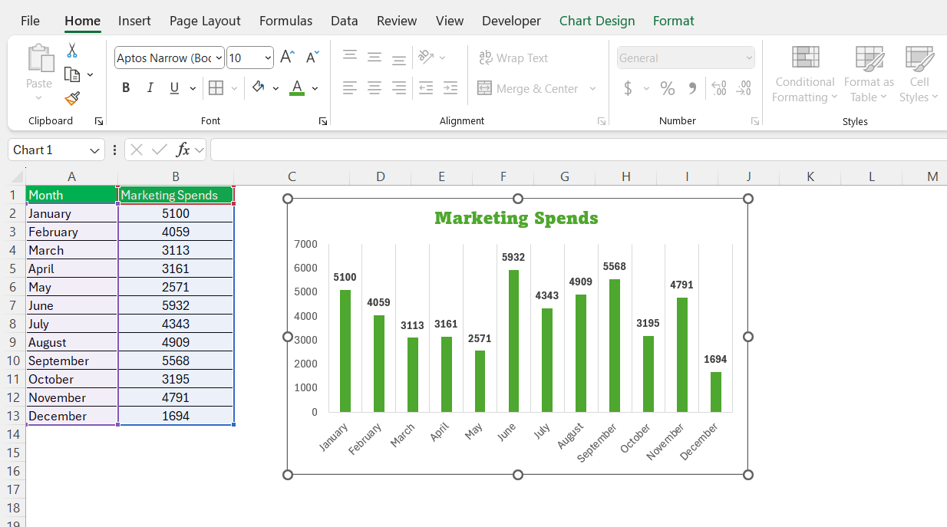
Task: Decrease font size with smaller A icon
Action: tap(312, 58)
